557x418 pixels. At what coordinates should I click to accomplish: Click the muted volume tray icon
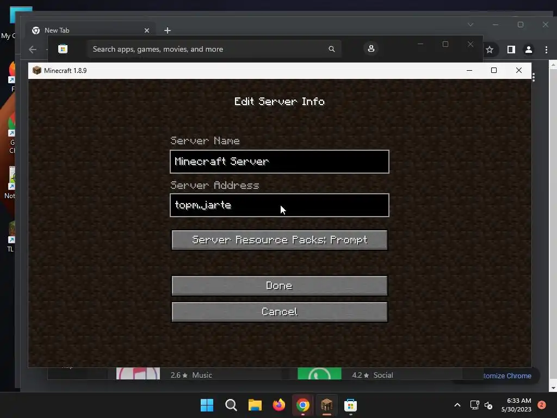pyautogui.click(x=488, y=405)
